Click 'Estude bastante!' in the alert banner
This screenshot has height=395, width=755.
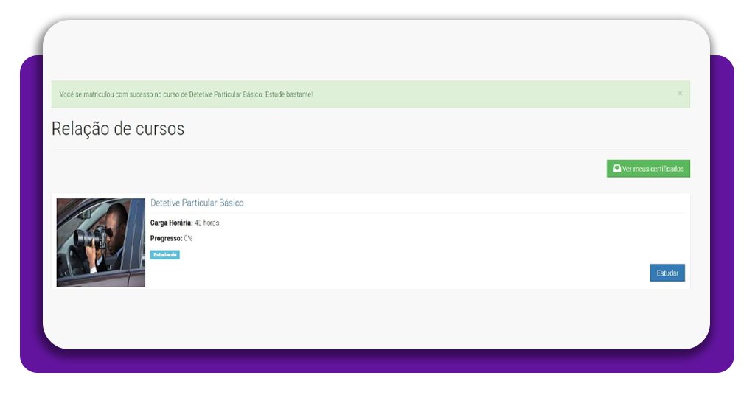click(288, 94)
